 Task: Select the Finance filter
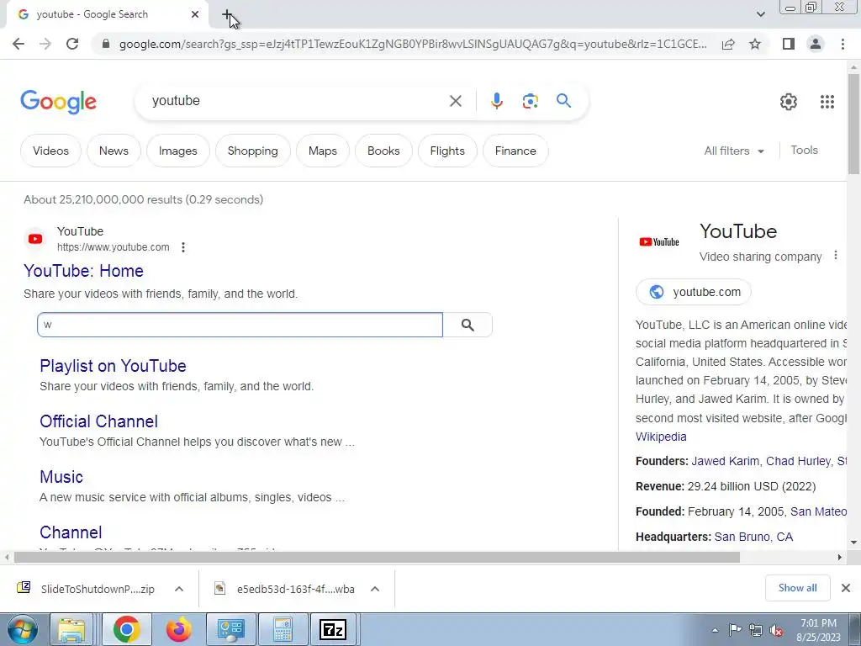[x=515, y=151]
